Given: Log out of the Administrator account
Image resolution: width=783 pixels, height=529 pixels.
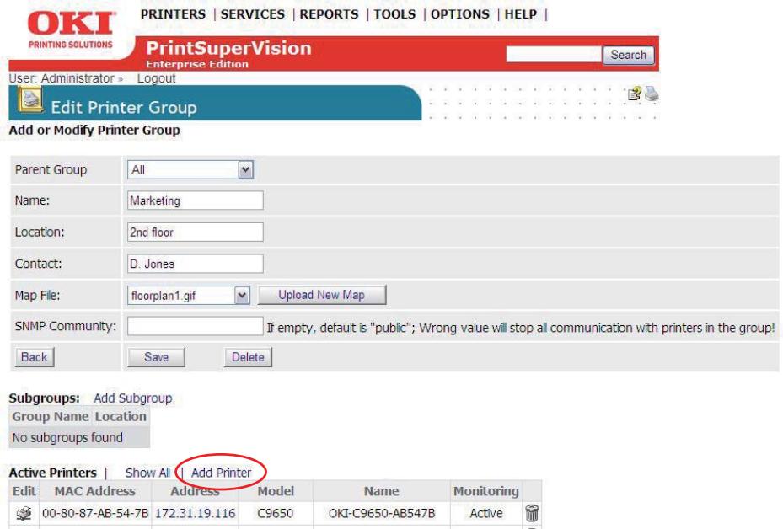Looking at the screenshot, I should point(156,78).
